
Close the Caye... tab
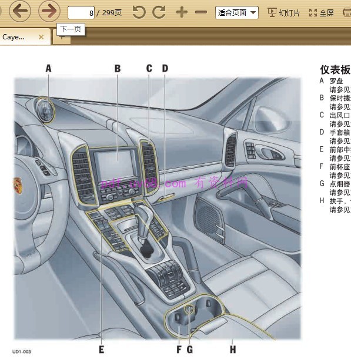coord(41,37)
